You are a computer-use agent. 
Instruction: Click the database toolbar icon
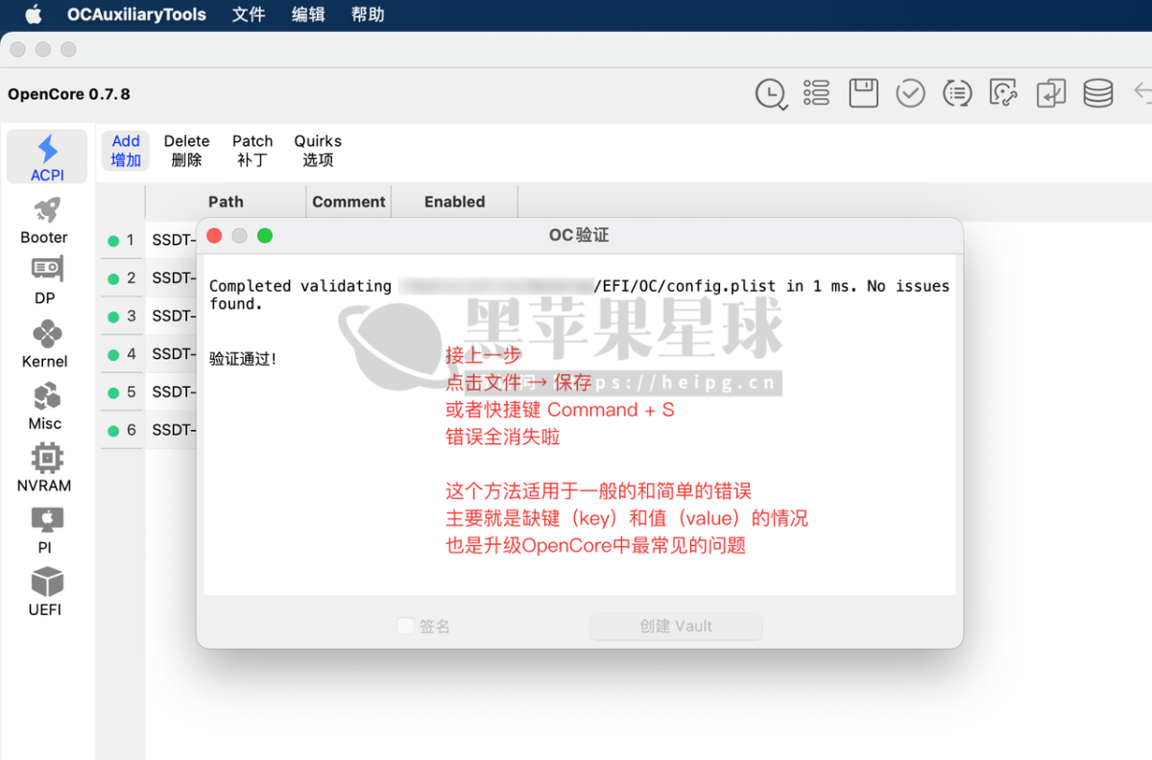[x=1097, y=93]
